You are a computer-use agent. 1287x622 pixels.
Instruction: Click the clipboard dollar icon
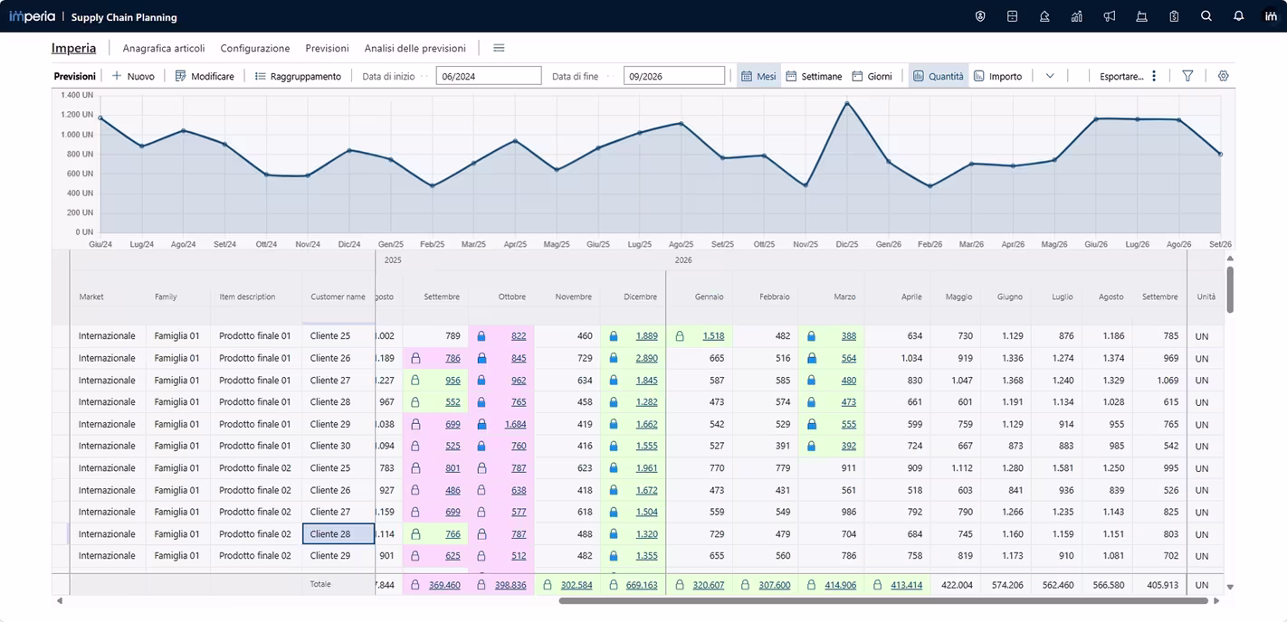tap(1174, 16)
